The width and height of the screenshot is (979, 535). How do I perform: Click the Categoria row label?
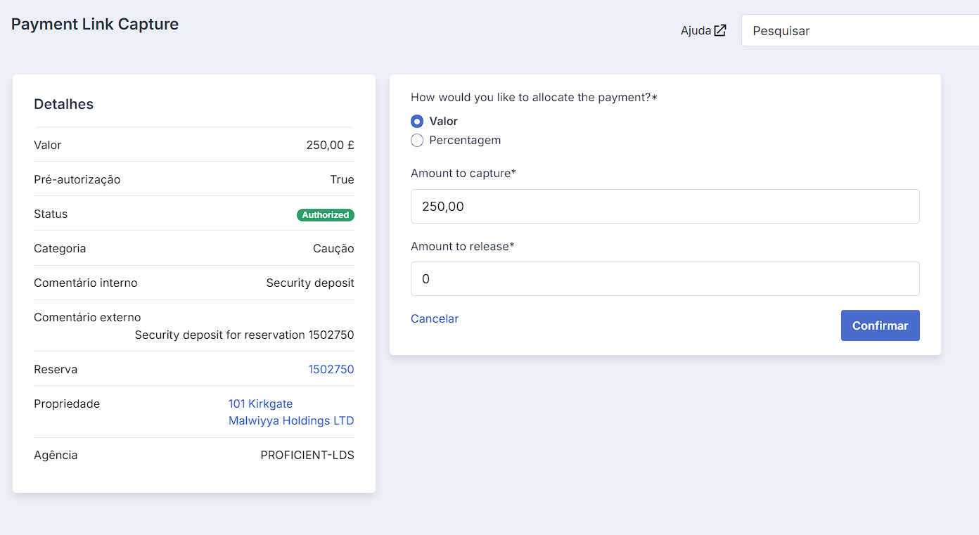[x=60, y=248]
